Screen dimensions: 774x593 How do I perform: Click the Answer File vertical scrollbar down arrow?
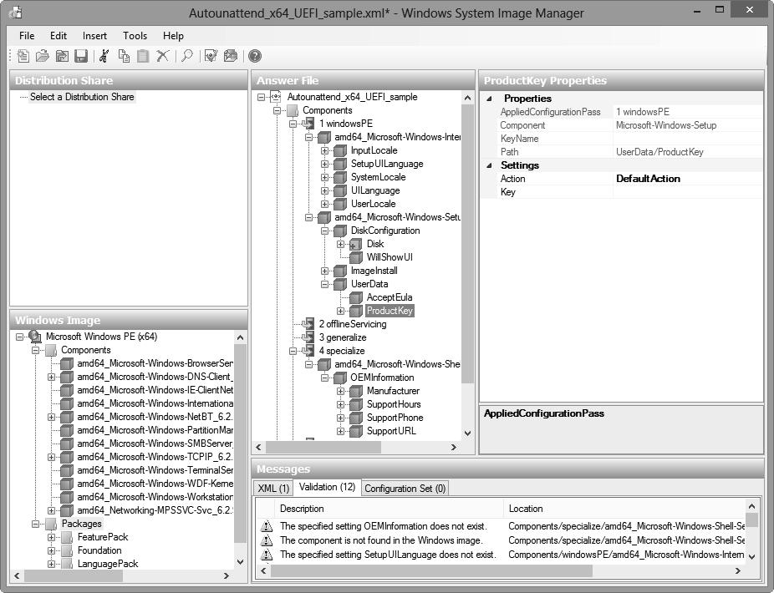click(467, 433)
